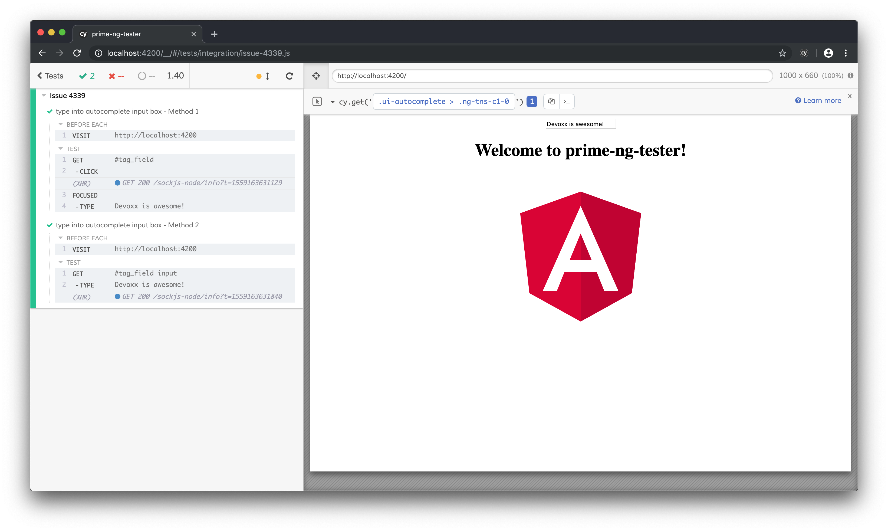Bookmark the page with the star icon
The width and height of the screenshot is (888, 531).
point(782,53)
